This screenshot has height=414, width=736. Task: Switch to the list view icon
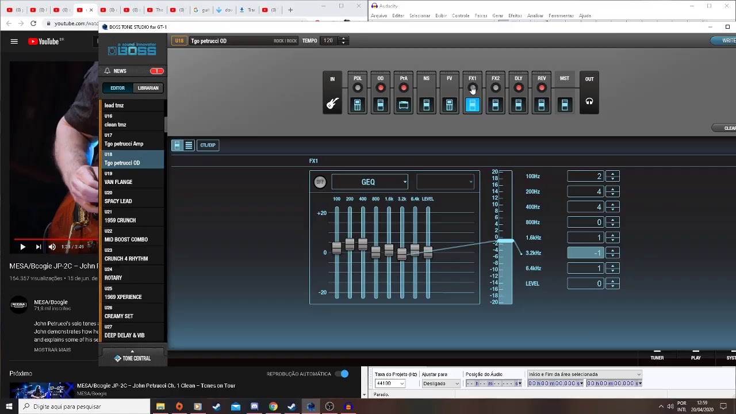coord(189,145)
